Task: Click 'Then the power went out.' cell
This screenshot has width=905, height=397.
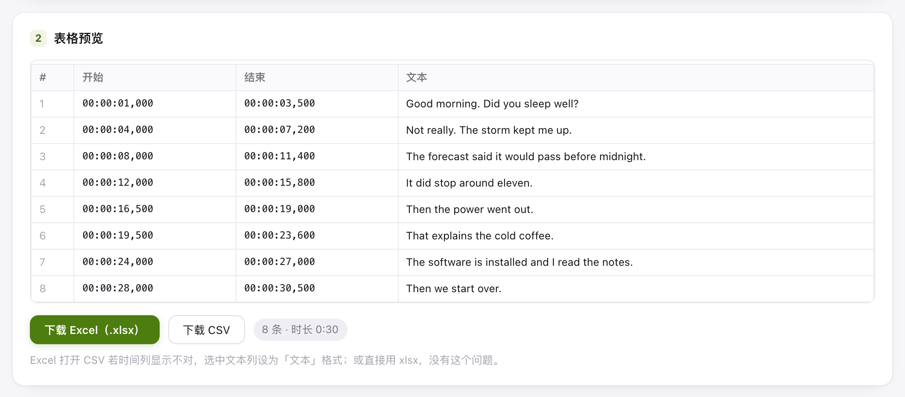Action: 636,210
